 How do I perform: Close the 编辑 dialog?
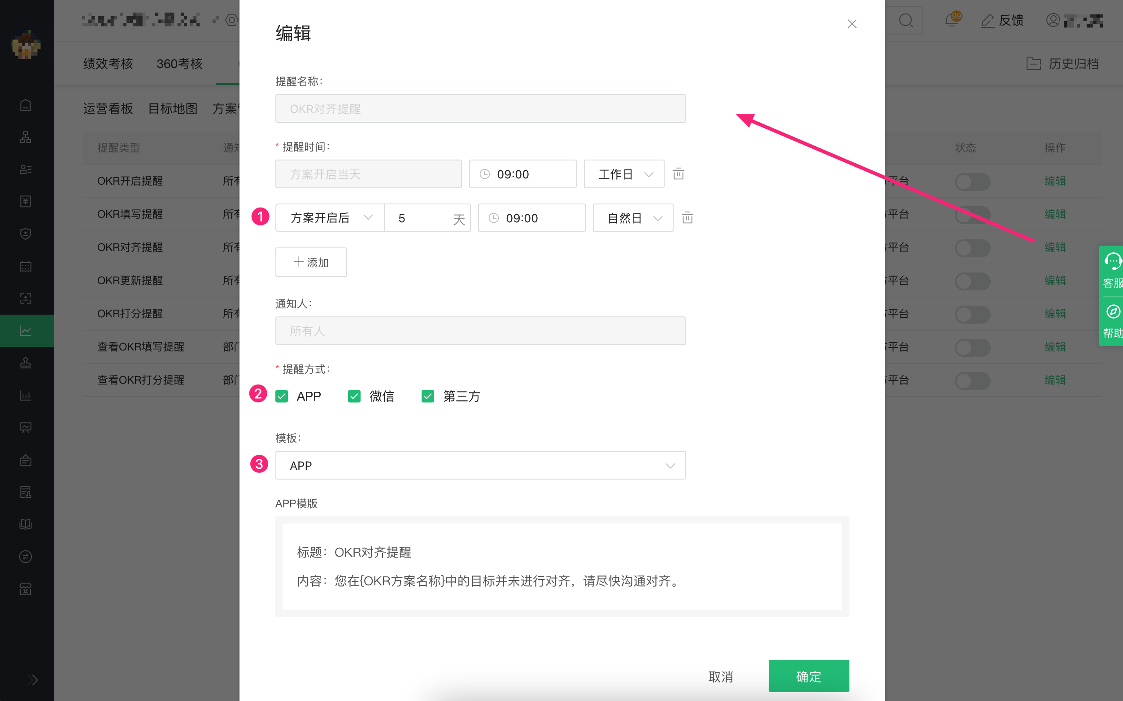point(852,24)
